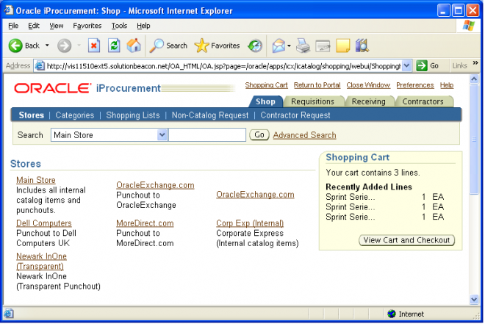Image resolution: width=485 pixels, height=324 pixels.
Task: Click the search keyword text field
Action: tap(207, 135)
